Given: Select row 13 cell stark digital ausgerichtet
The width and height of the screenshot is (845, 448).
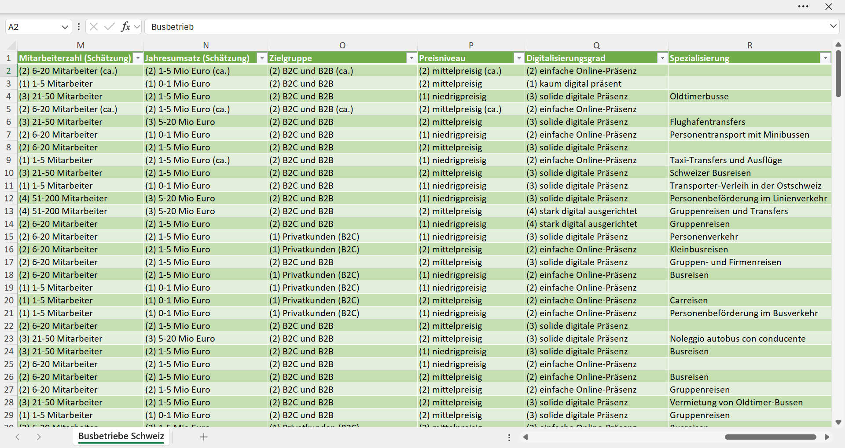Looking at the screenshot, I should [x=596, y=211].
